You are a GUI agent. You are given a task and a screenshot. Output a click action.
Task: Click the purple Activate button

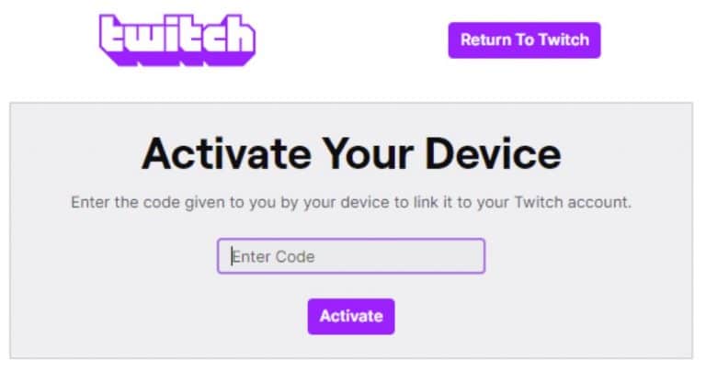tap(351, 316)
